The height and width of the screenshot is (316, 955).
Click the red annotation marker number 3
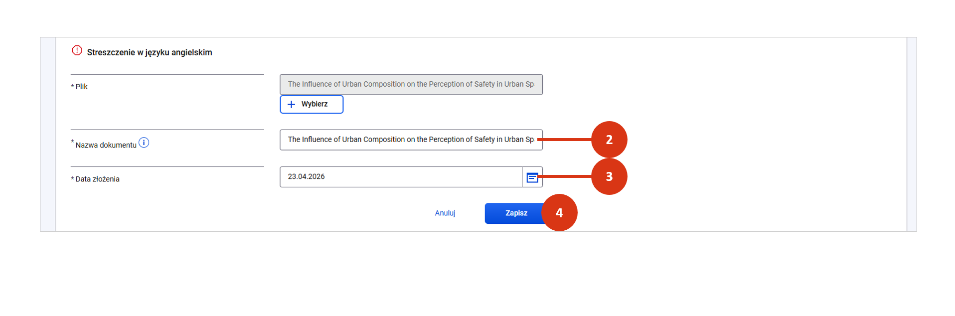(x=609, y=176)
